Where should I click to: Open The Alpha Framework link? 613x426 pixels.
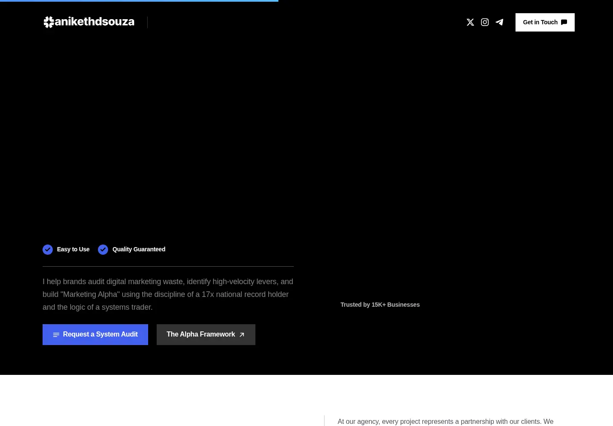tap(206, 334)
